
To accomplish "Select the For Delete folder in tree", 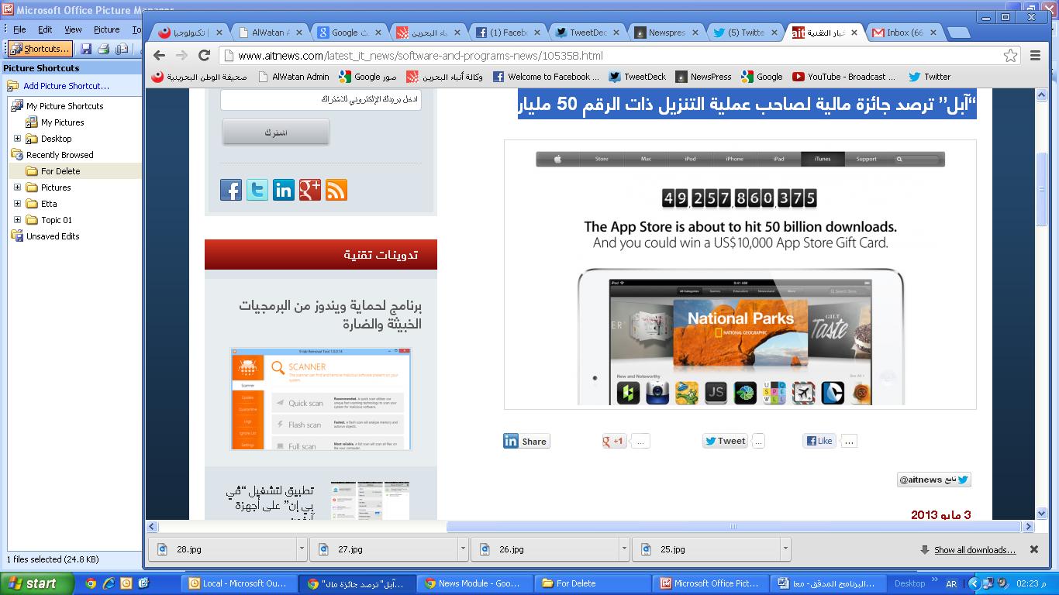I will 60,171.
